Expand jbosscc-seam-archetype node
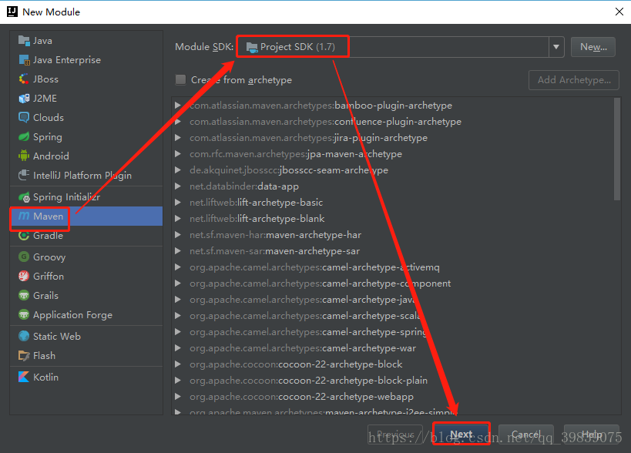 (x=177, y=170)
